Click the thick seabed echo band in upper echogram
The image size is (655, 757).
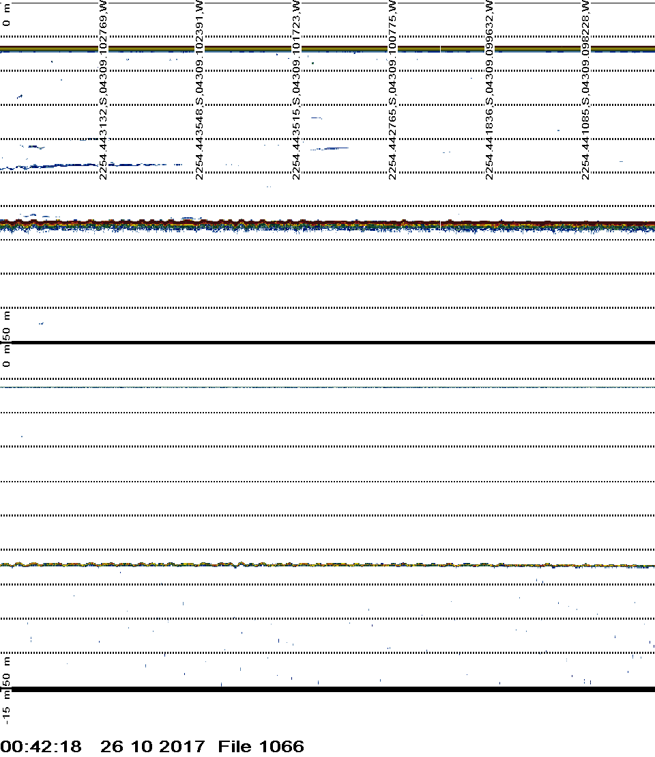[327, 225]
